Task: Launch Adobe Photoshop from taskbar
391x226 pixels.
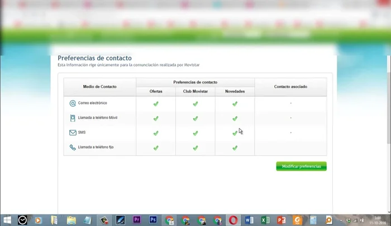Action: [x=153, y=220]
